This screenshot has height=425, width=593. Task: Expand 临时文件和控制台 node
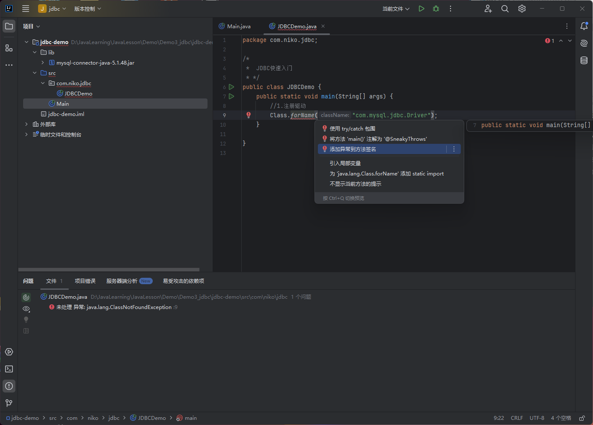27,134
